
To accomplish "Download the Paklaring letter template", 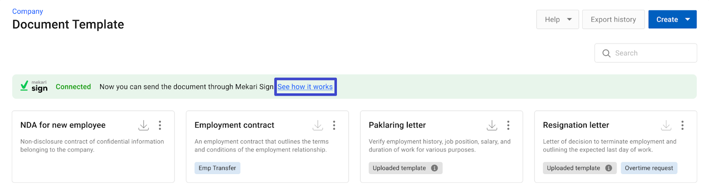I will (492, 125).
